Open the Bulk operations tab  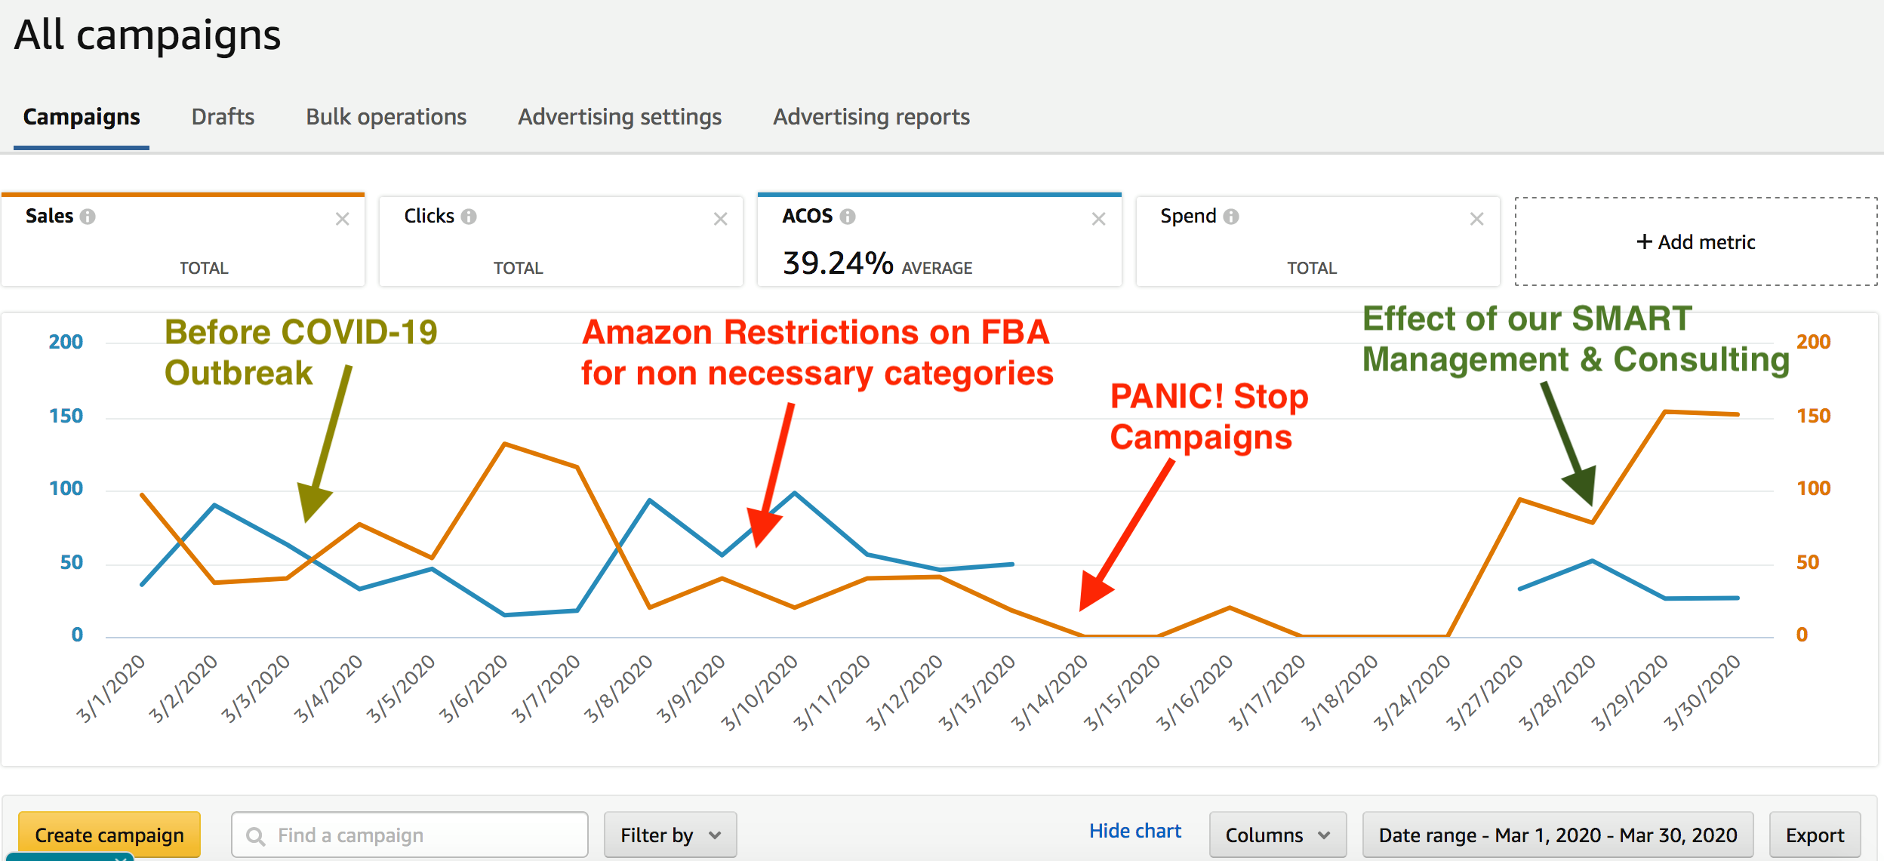[386, 117]
